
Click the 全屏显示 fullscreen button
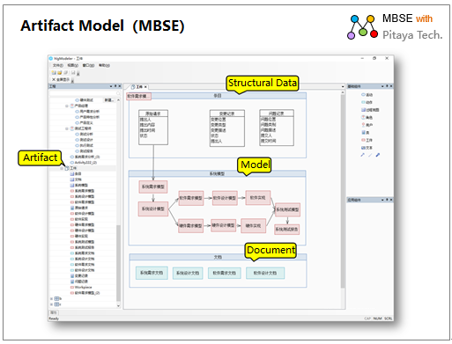pyautogui.click(x=61, y=79)
